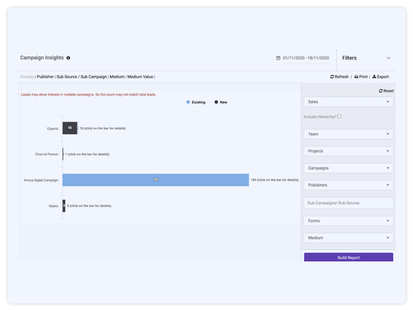Image resolution: width=413 pixels, height=310 pixels.
Task: Expand the Projects dropdown
Action: click(348, 151)
